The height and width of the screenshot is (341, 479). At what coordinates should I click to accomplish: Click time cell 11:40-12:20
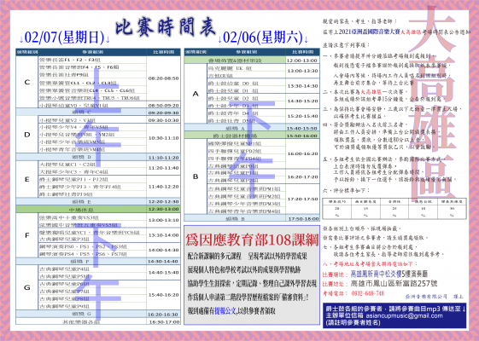pos(163,187)
